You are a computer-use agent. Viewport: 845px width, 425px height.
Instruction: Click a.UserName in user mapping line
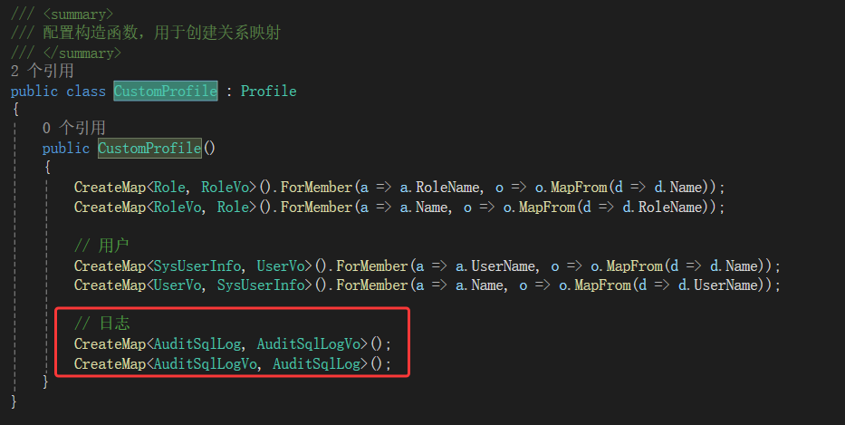[495, 266]
